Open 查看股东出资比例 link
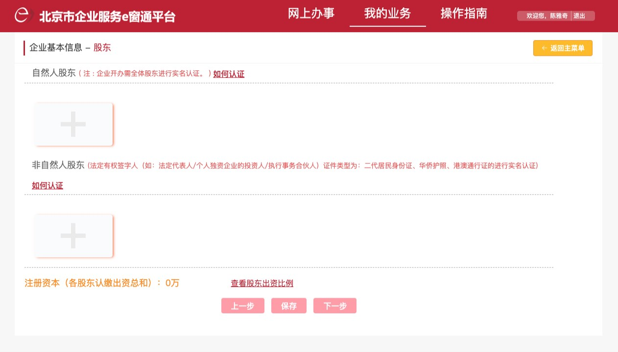Screen dimensions: 618x352 coord(262,283)
